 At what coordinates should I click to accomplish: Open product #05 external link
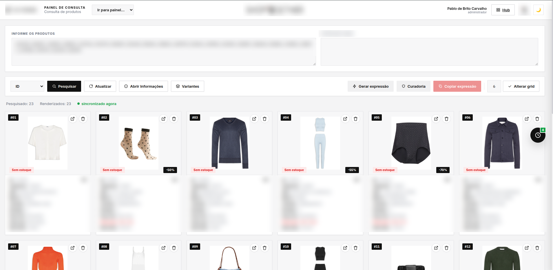436,119
